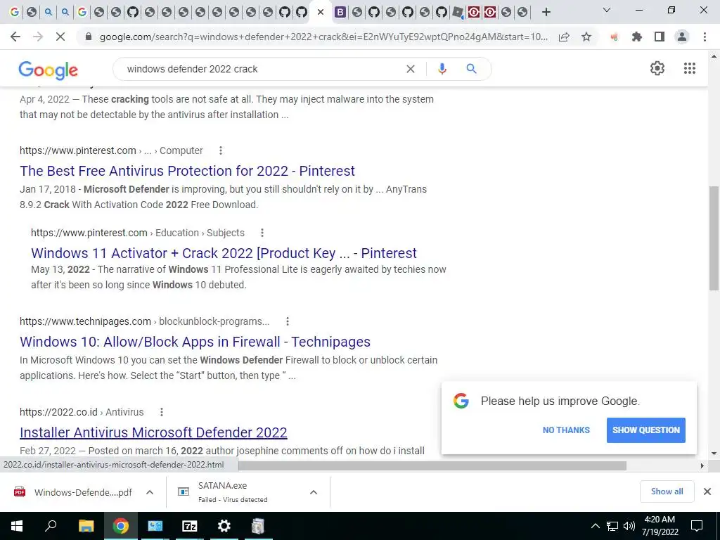Open the tab search dropdown arrow
The height and width of the screenshot is (540, 720).
[x=607, y=10]
